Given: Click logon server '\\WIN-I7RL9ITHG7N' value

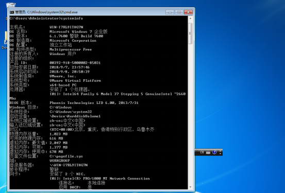Looking at the screenshot, I should pyautogui.click(x=69, y=165).
